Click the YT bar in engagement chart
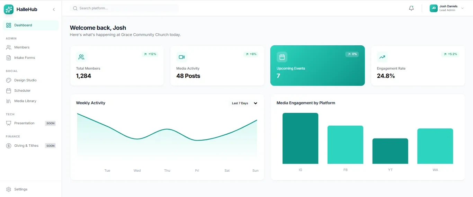This screenshot has height=197, width=473. [390, 151]
